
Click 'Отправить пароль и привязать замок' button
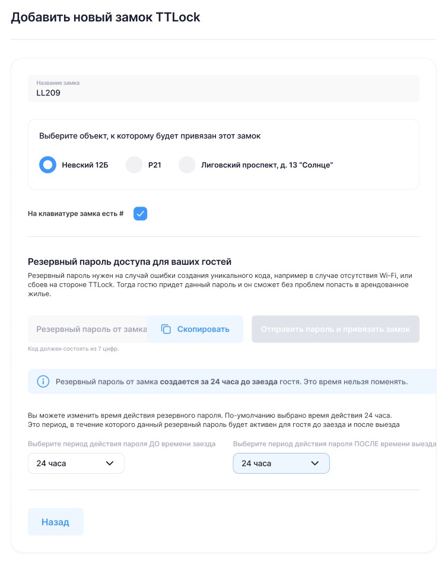(x=335, y=329)
